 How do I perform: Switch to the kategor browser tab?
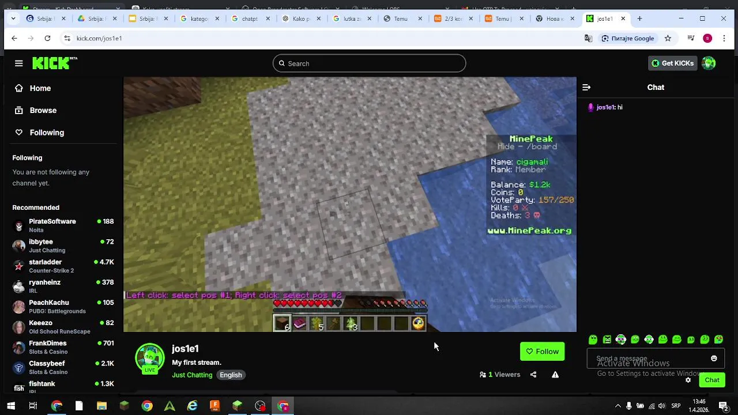199,18
